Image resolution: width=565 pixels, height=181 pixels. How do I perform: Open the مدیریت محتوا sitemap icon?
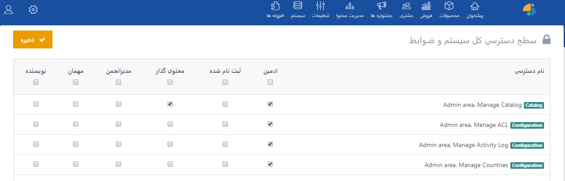click(x=349, y=6)
